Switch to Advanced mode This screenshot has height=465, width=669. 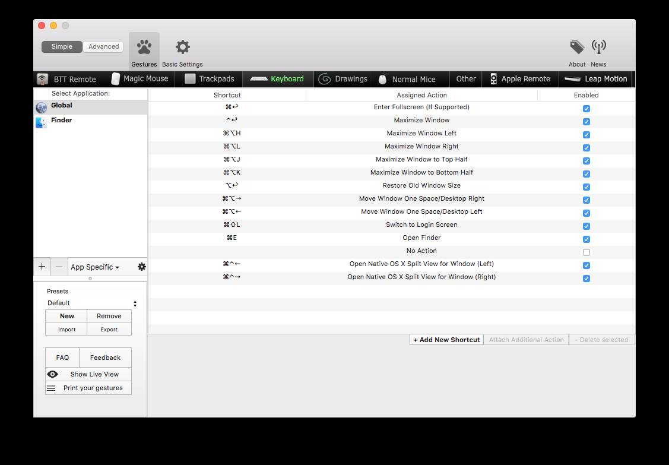click(x=103, y=46)
